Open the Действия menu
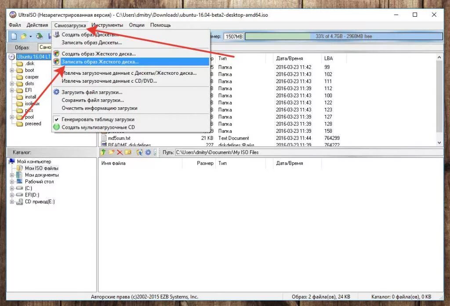This screenshot has width=450, height=306. click(x=37, y=25)
